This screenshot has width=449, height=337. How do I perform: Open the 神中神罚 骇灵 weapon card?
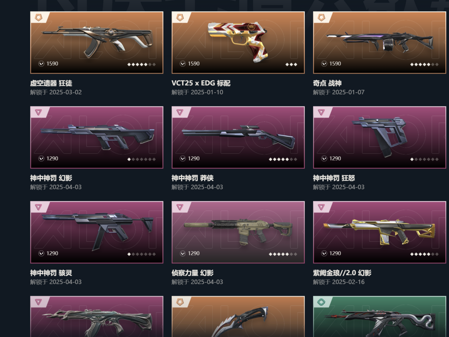97,232
